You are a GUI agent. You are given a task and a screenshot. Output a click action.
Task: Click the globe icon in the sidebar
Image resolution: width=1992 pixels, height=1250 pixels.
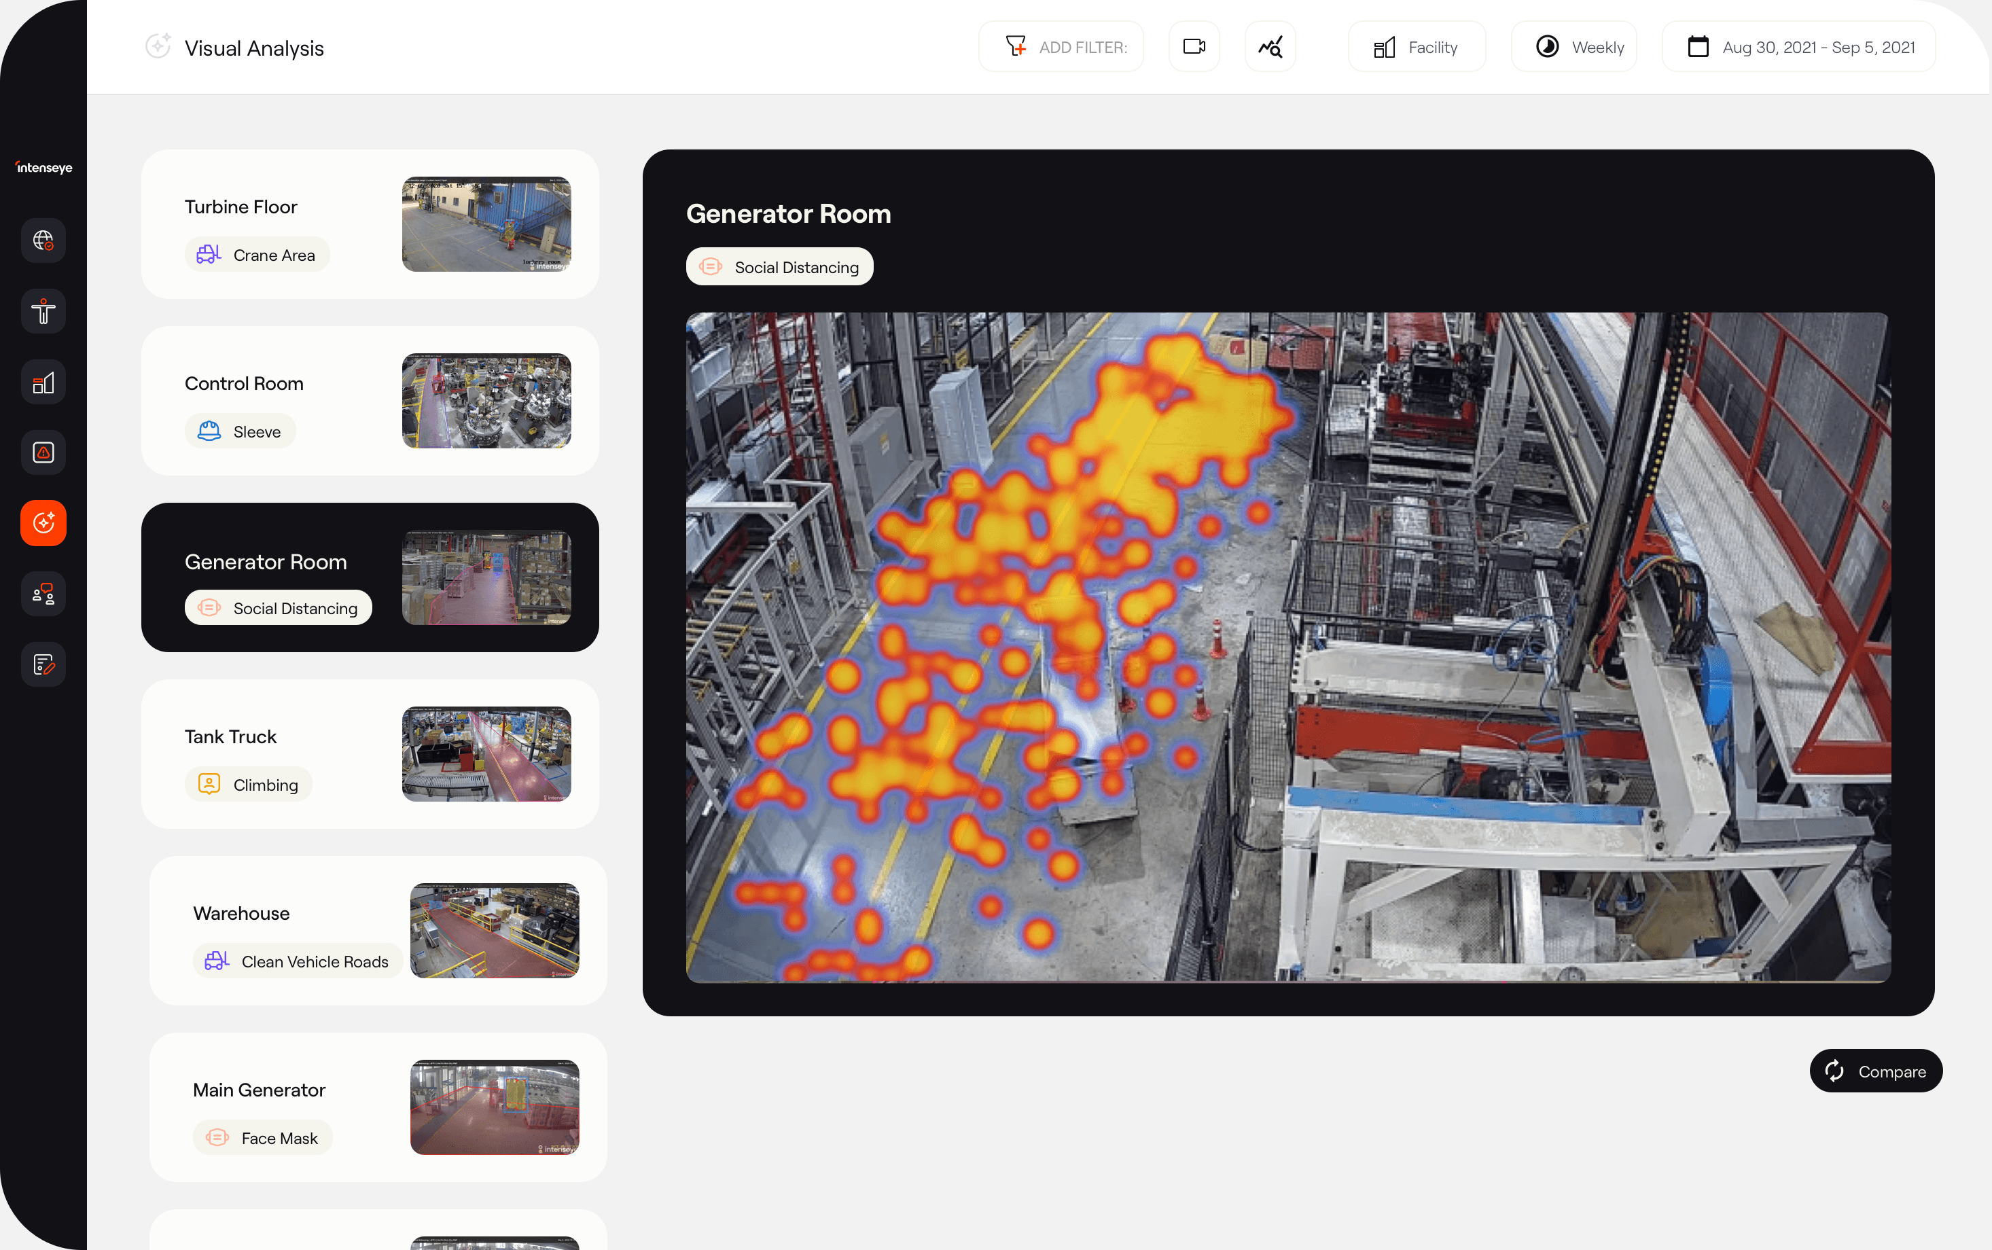coord(43,240)
